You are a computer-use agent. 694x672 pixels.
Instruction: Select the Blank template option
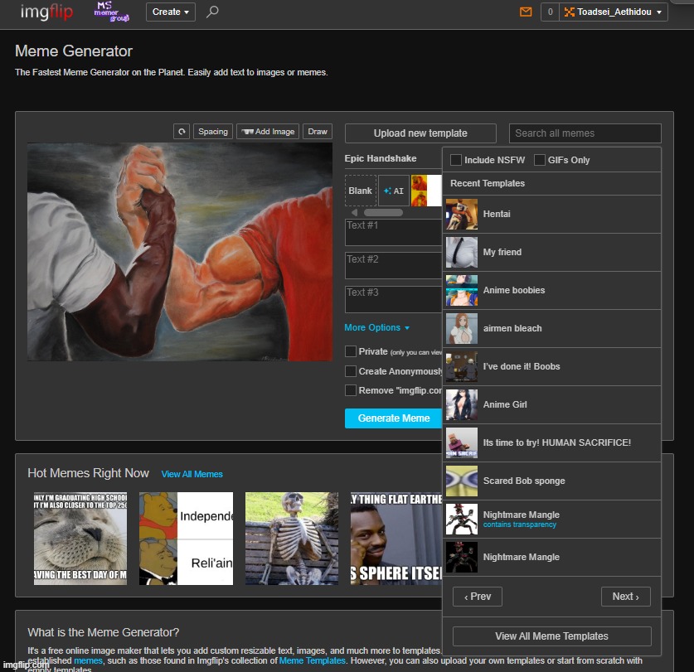point(361,191)
